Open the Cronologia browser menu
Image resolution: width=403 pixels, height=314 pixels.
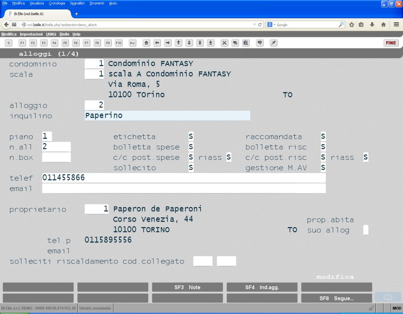pos(57,3)
